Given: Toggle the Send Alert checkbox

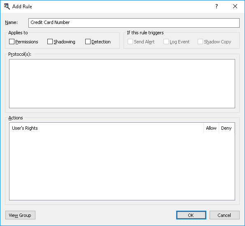Looking at the screenshot, I should coord(130,42).
